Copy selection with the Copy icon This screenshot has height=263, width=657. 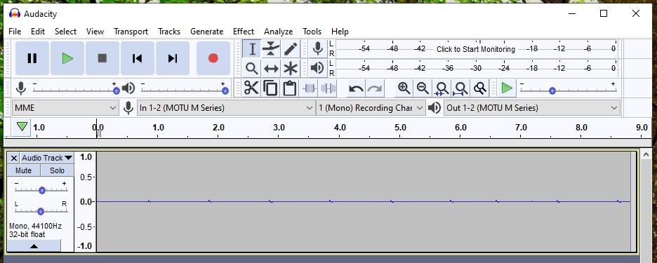[270, 88]
